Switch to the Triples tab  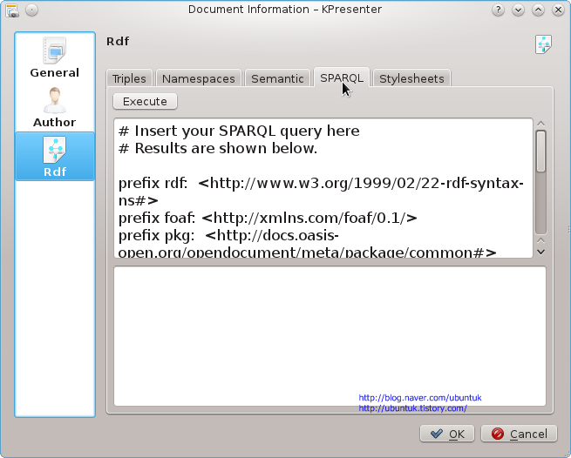pyautogui.click(x=129, y=78)
